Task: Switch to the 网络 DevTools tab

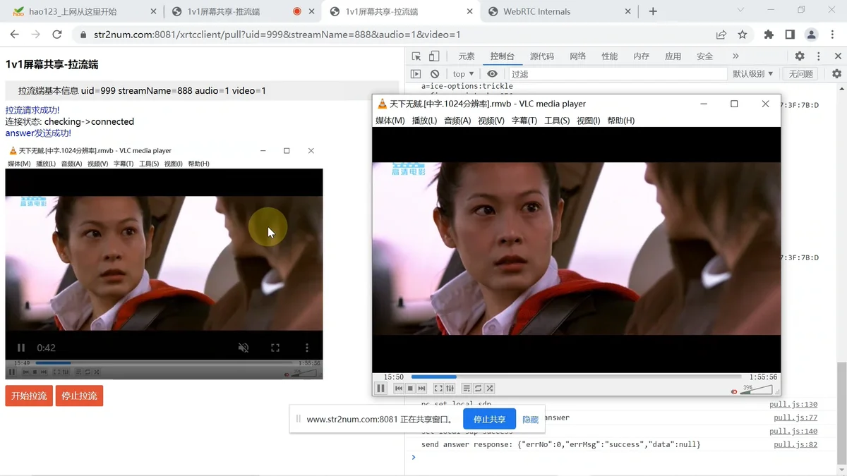Action: point(578,56)
